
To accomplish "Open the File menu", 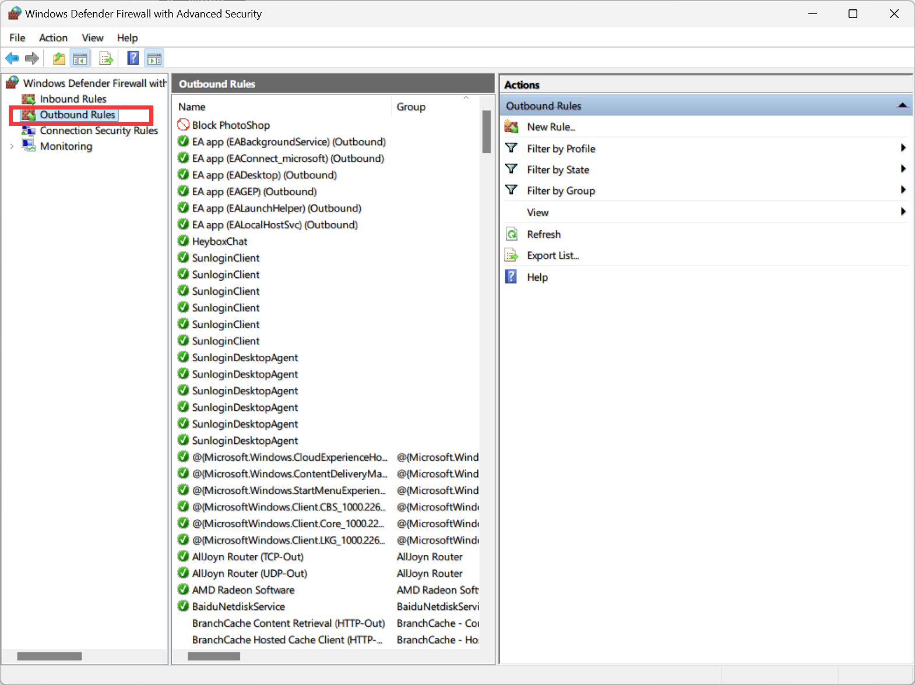I will [x=17, y=38].
